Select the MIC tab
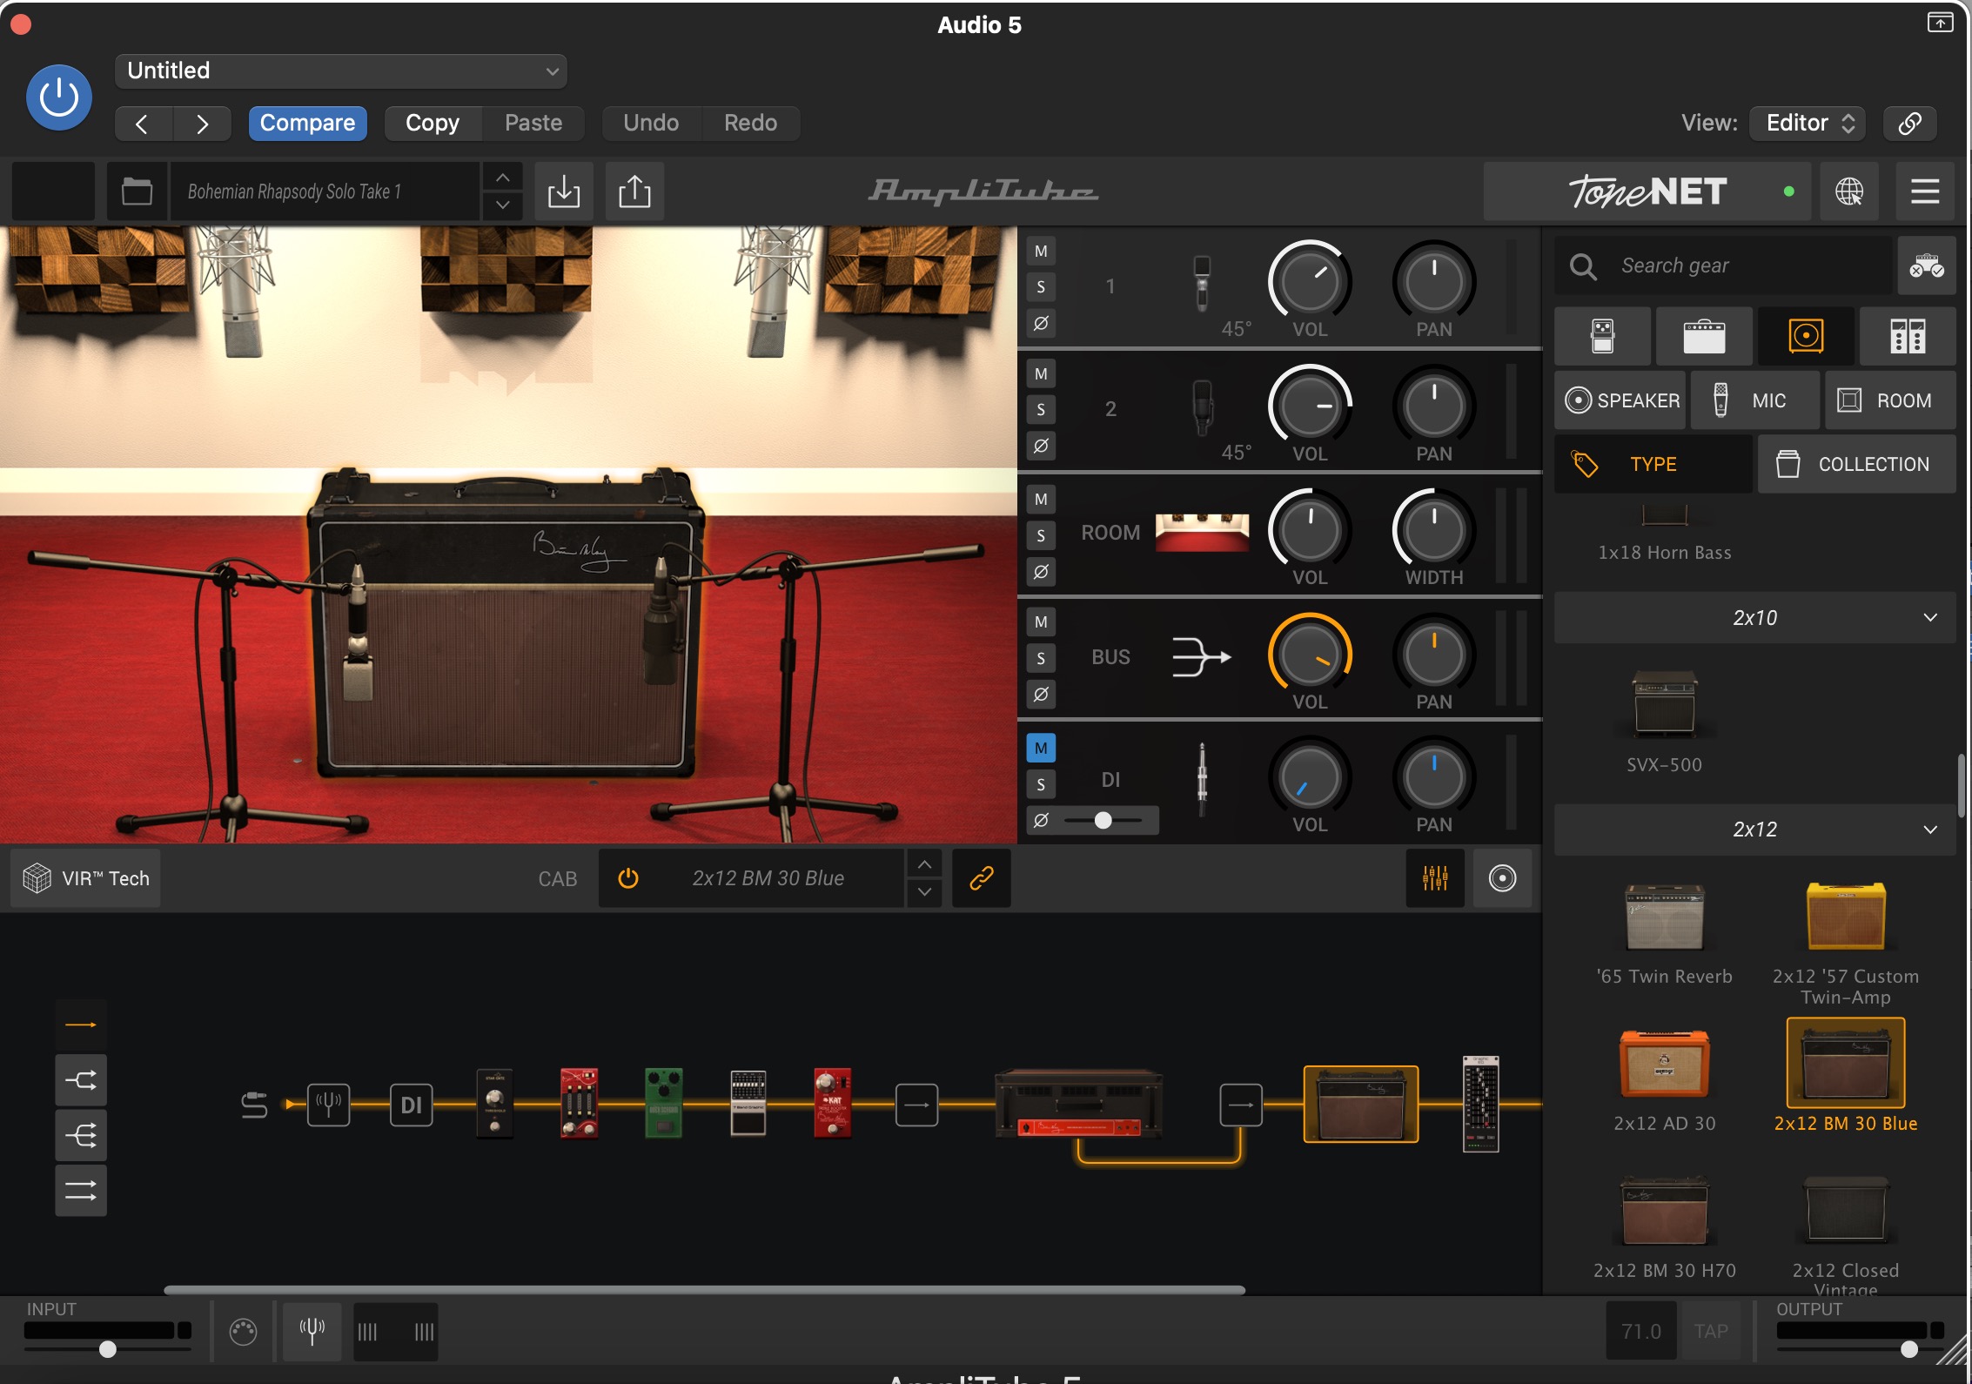The height and width of the screenshot is (1384, 1972). pos(1755,400)
